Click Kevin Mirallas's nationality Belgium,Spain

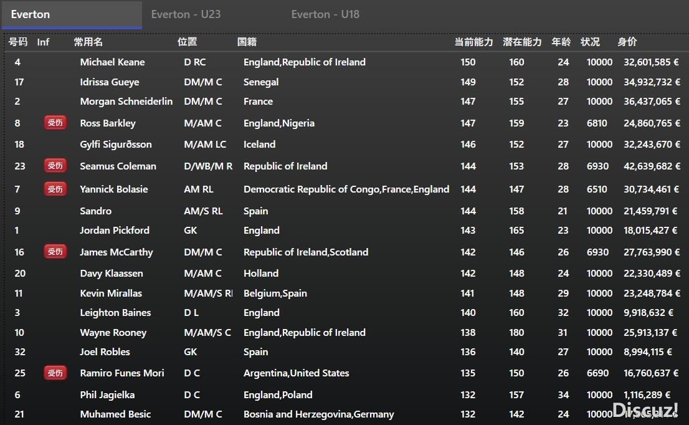point(275,293)
